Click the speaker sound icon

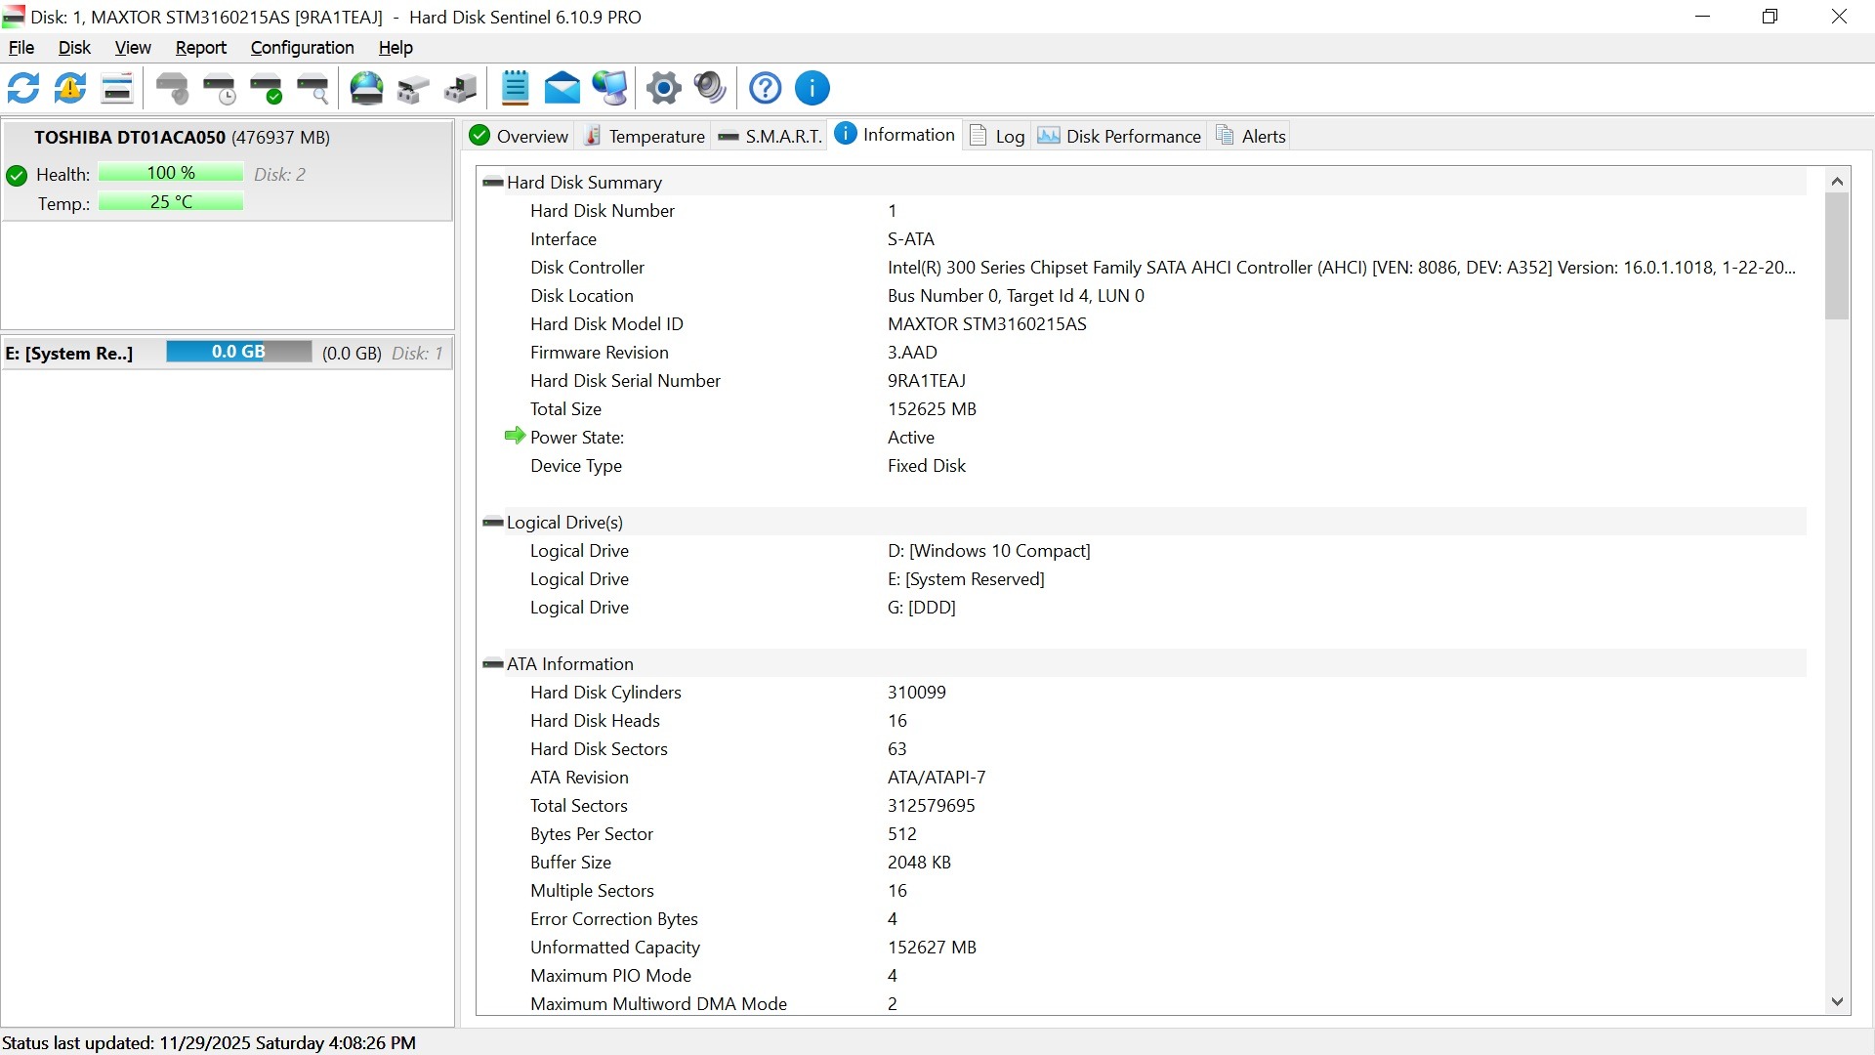tap(710, 88)
